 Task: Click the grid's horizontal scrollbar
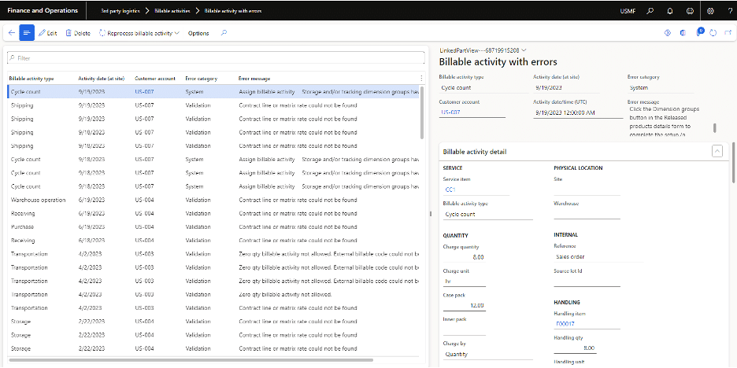[x=191, y=360]
